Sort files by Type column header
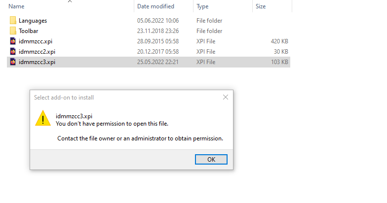The image size is (387, 203). coord(202,6)
